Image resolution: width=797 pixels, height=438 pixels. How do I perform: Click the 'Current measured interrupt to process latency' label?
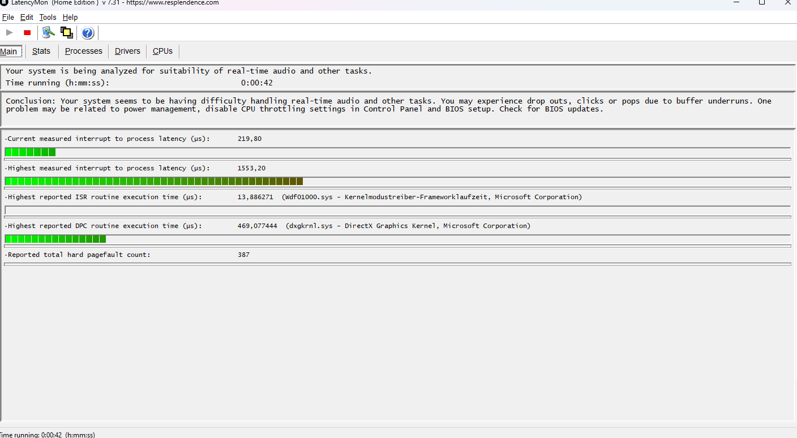pyautogui.click(x=109, y=139)
